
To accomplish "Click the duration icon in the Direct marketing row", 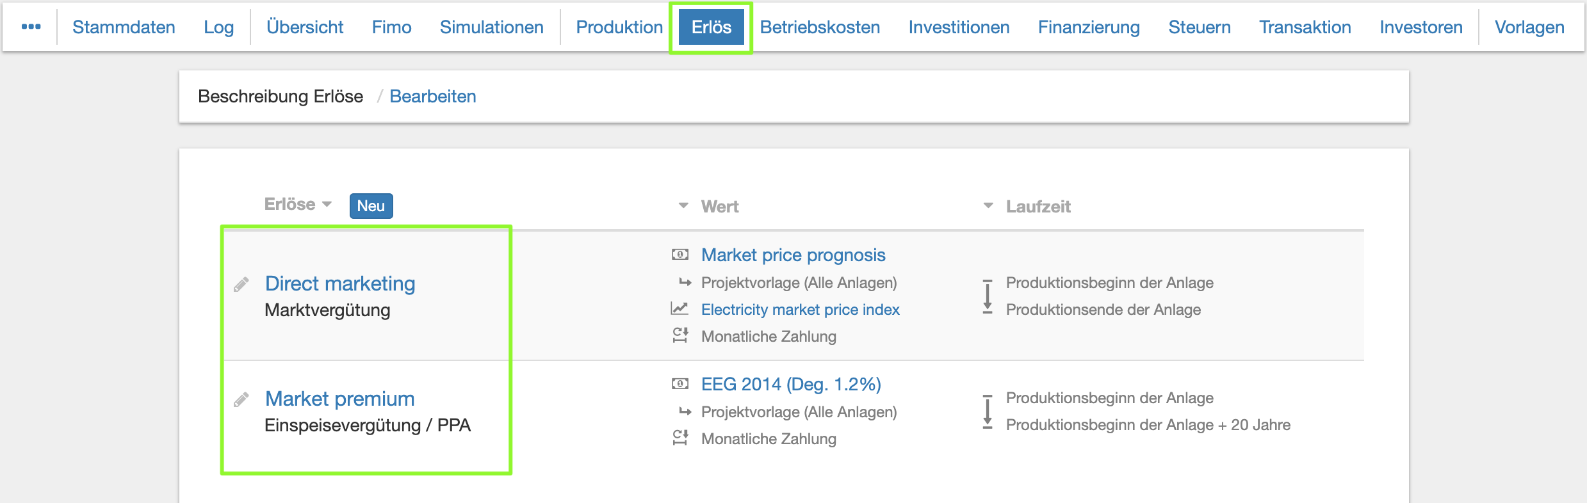I will pos(988,296).
